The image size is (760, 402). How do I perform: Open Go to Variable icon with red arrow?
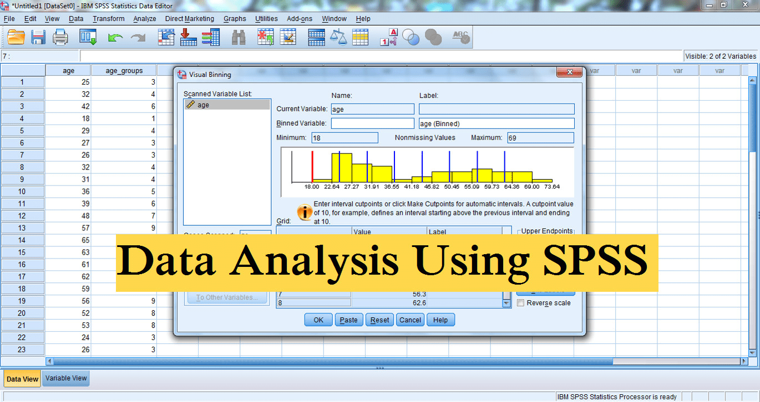[189, 37]
